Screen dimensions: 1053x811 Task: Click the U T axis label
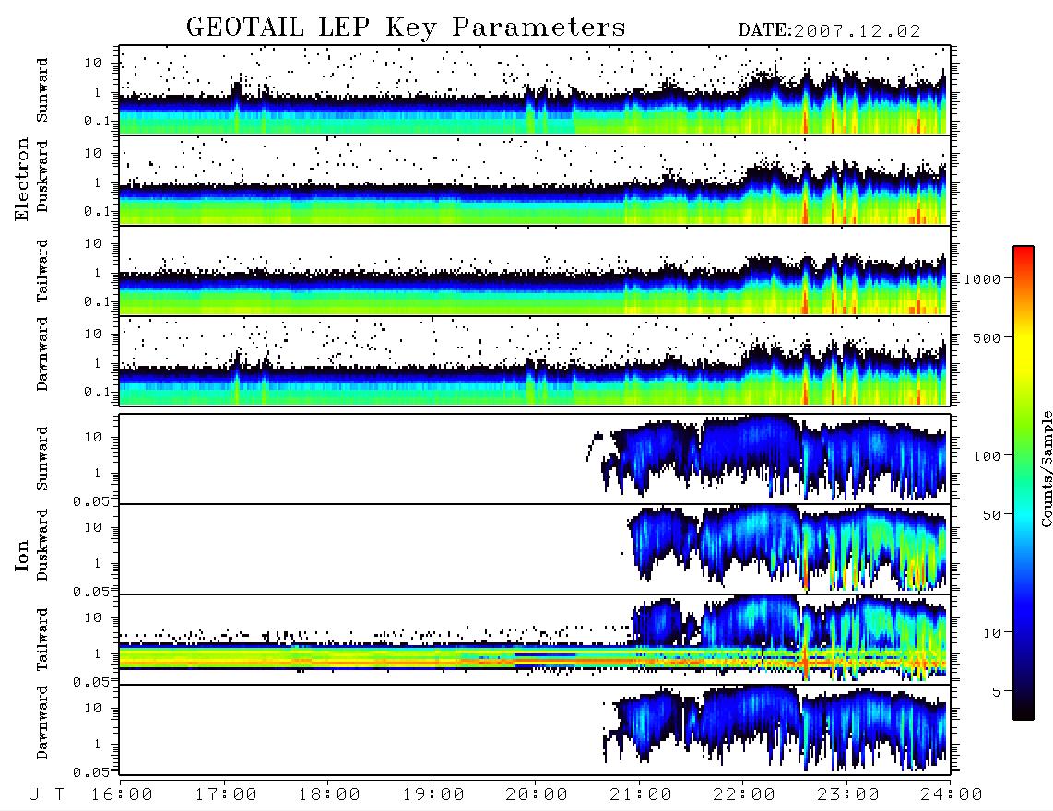46,794
